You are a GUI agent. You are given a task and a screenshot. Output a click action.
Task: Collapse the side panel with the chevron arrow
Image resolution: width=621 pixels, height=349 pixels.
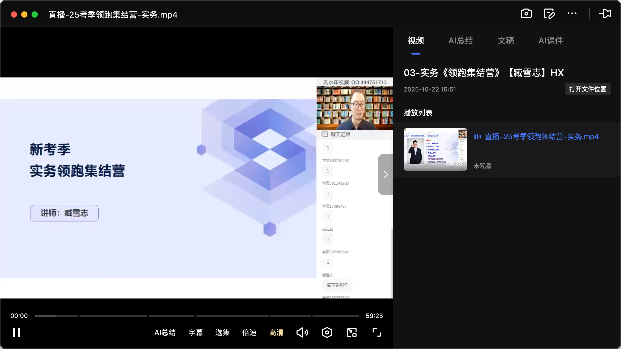point(386,174)
